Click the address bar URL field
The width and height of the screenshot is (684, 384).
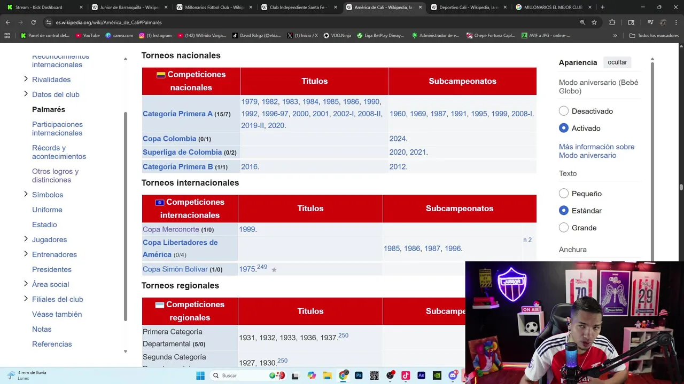tap(310, 22)
